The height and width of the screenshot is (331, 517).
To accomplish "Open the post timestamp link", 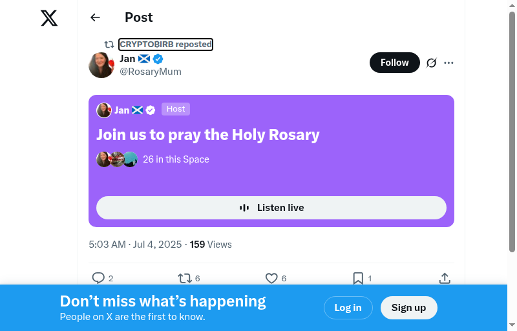I will 135,245.
